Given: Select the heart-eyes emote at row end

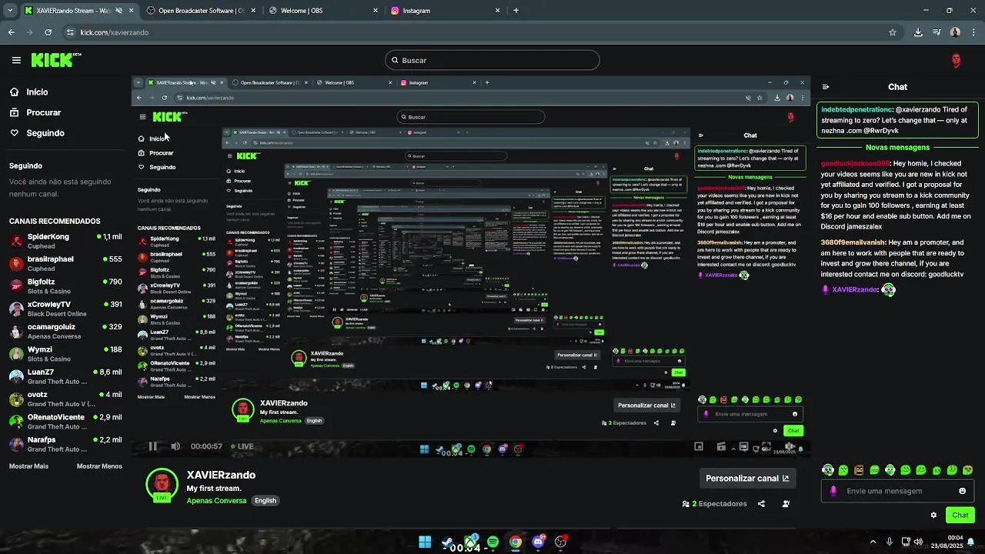Looking at the screenshot, I should 968,469.
